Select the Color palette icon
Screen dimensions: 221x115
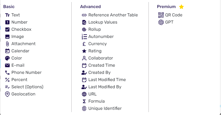7,58
